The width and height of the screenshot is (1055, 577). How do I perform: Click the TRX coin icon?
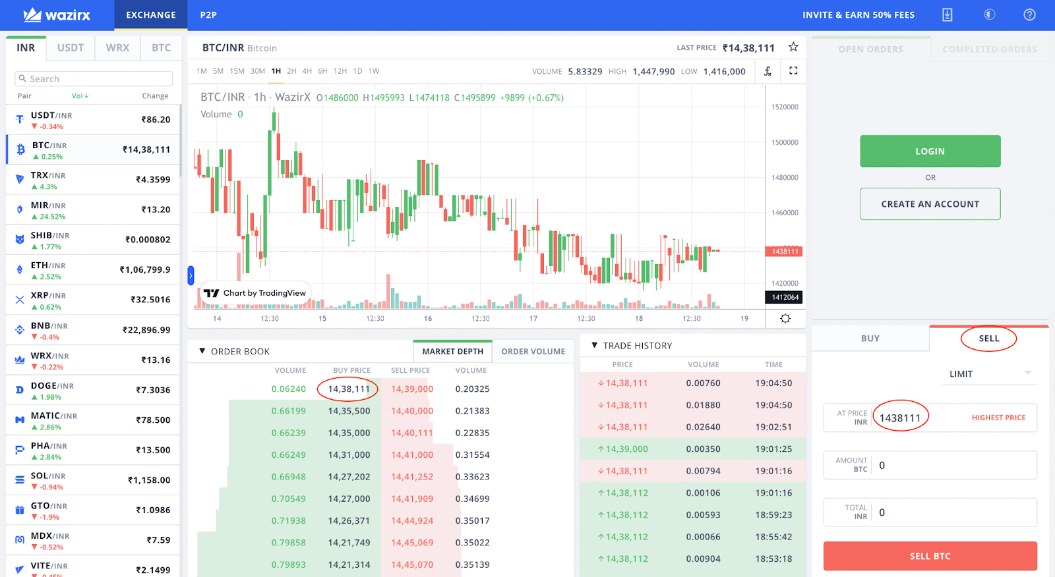pyautogui.click(x=20, y=180)
